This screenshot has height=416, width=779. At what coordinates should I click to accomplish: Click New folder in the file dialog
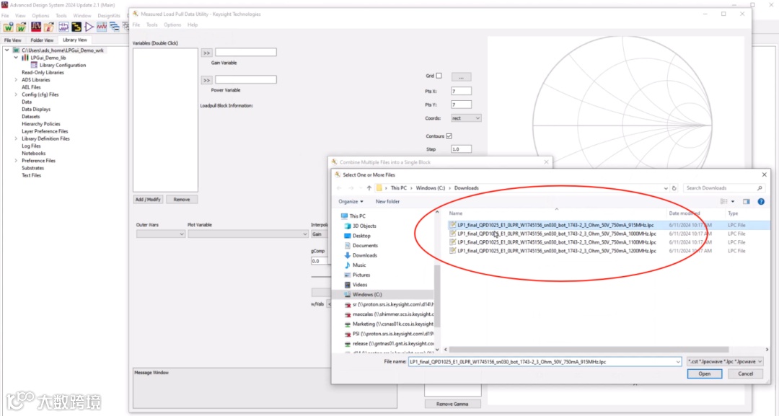pos(387,202)
